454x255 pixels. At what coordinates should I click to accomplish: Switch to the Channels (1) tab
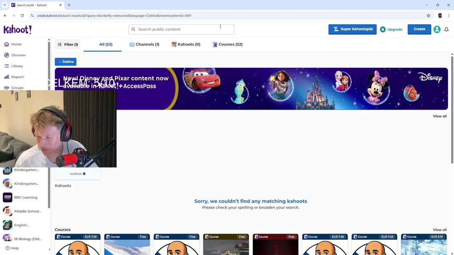coord(144,44)
